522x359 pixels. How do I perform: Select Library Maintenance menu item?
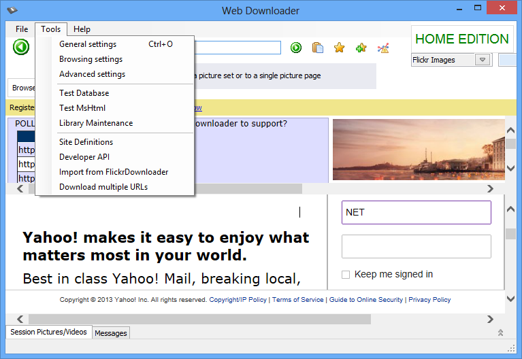pos(115,123)
